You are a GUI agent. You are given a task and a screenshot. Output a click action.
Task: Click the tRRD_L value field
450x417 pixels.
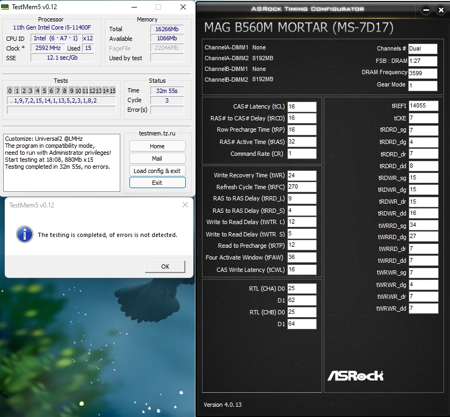(x=302, y=199)
